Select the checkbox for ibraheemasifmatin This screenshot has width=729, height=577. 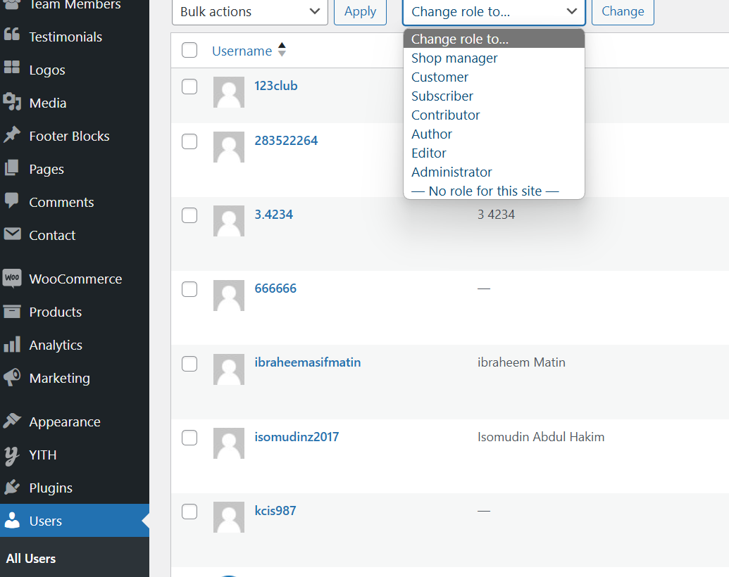pos(189,364)
